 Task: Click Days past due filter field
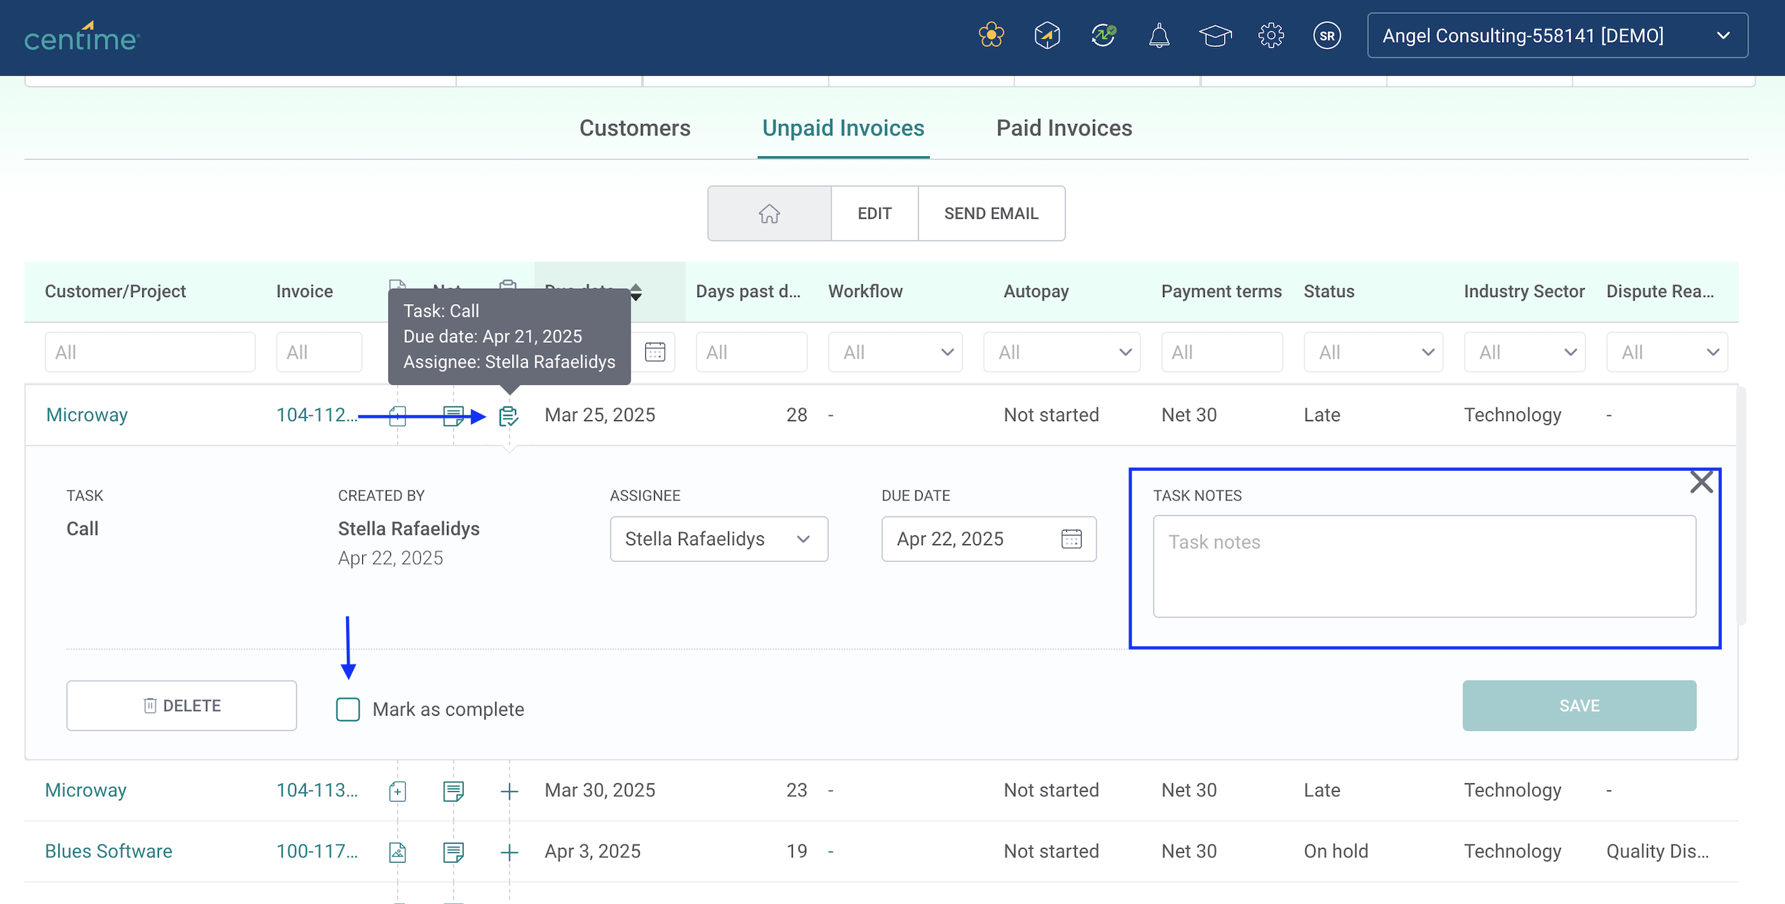pos(751,352)
